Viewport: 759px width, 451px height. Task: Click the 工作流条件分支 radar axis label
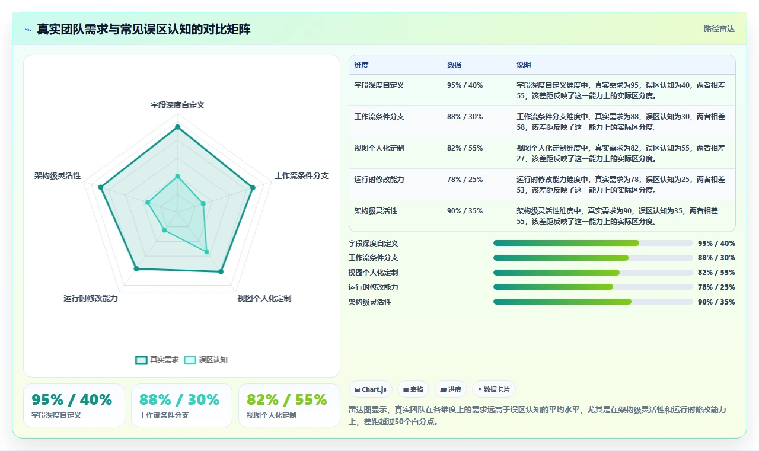[301, 176]
